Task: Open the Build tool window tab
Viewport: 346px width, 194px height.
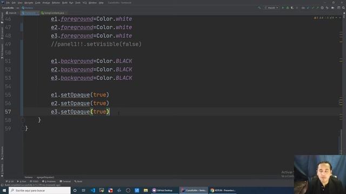Action: (x=78, y=181)
